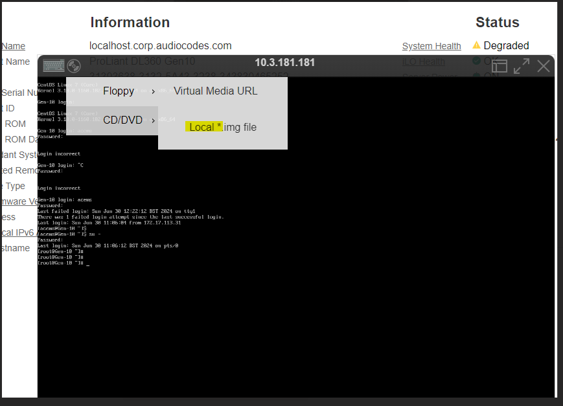Open the iLO Health link
Screen dimensions: 563x406
coord(424,62)
